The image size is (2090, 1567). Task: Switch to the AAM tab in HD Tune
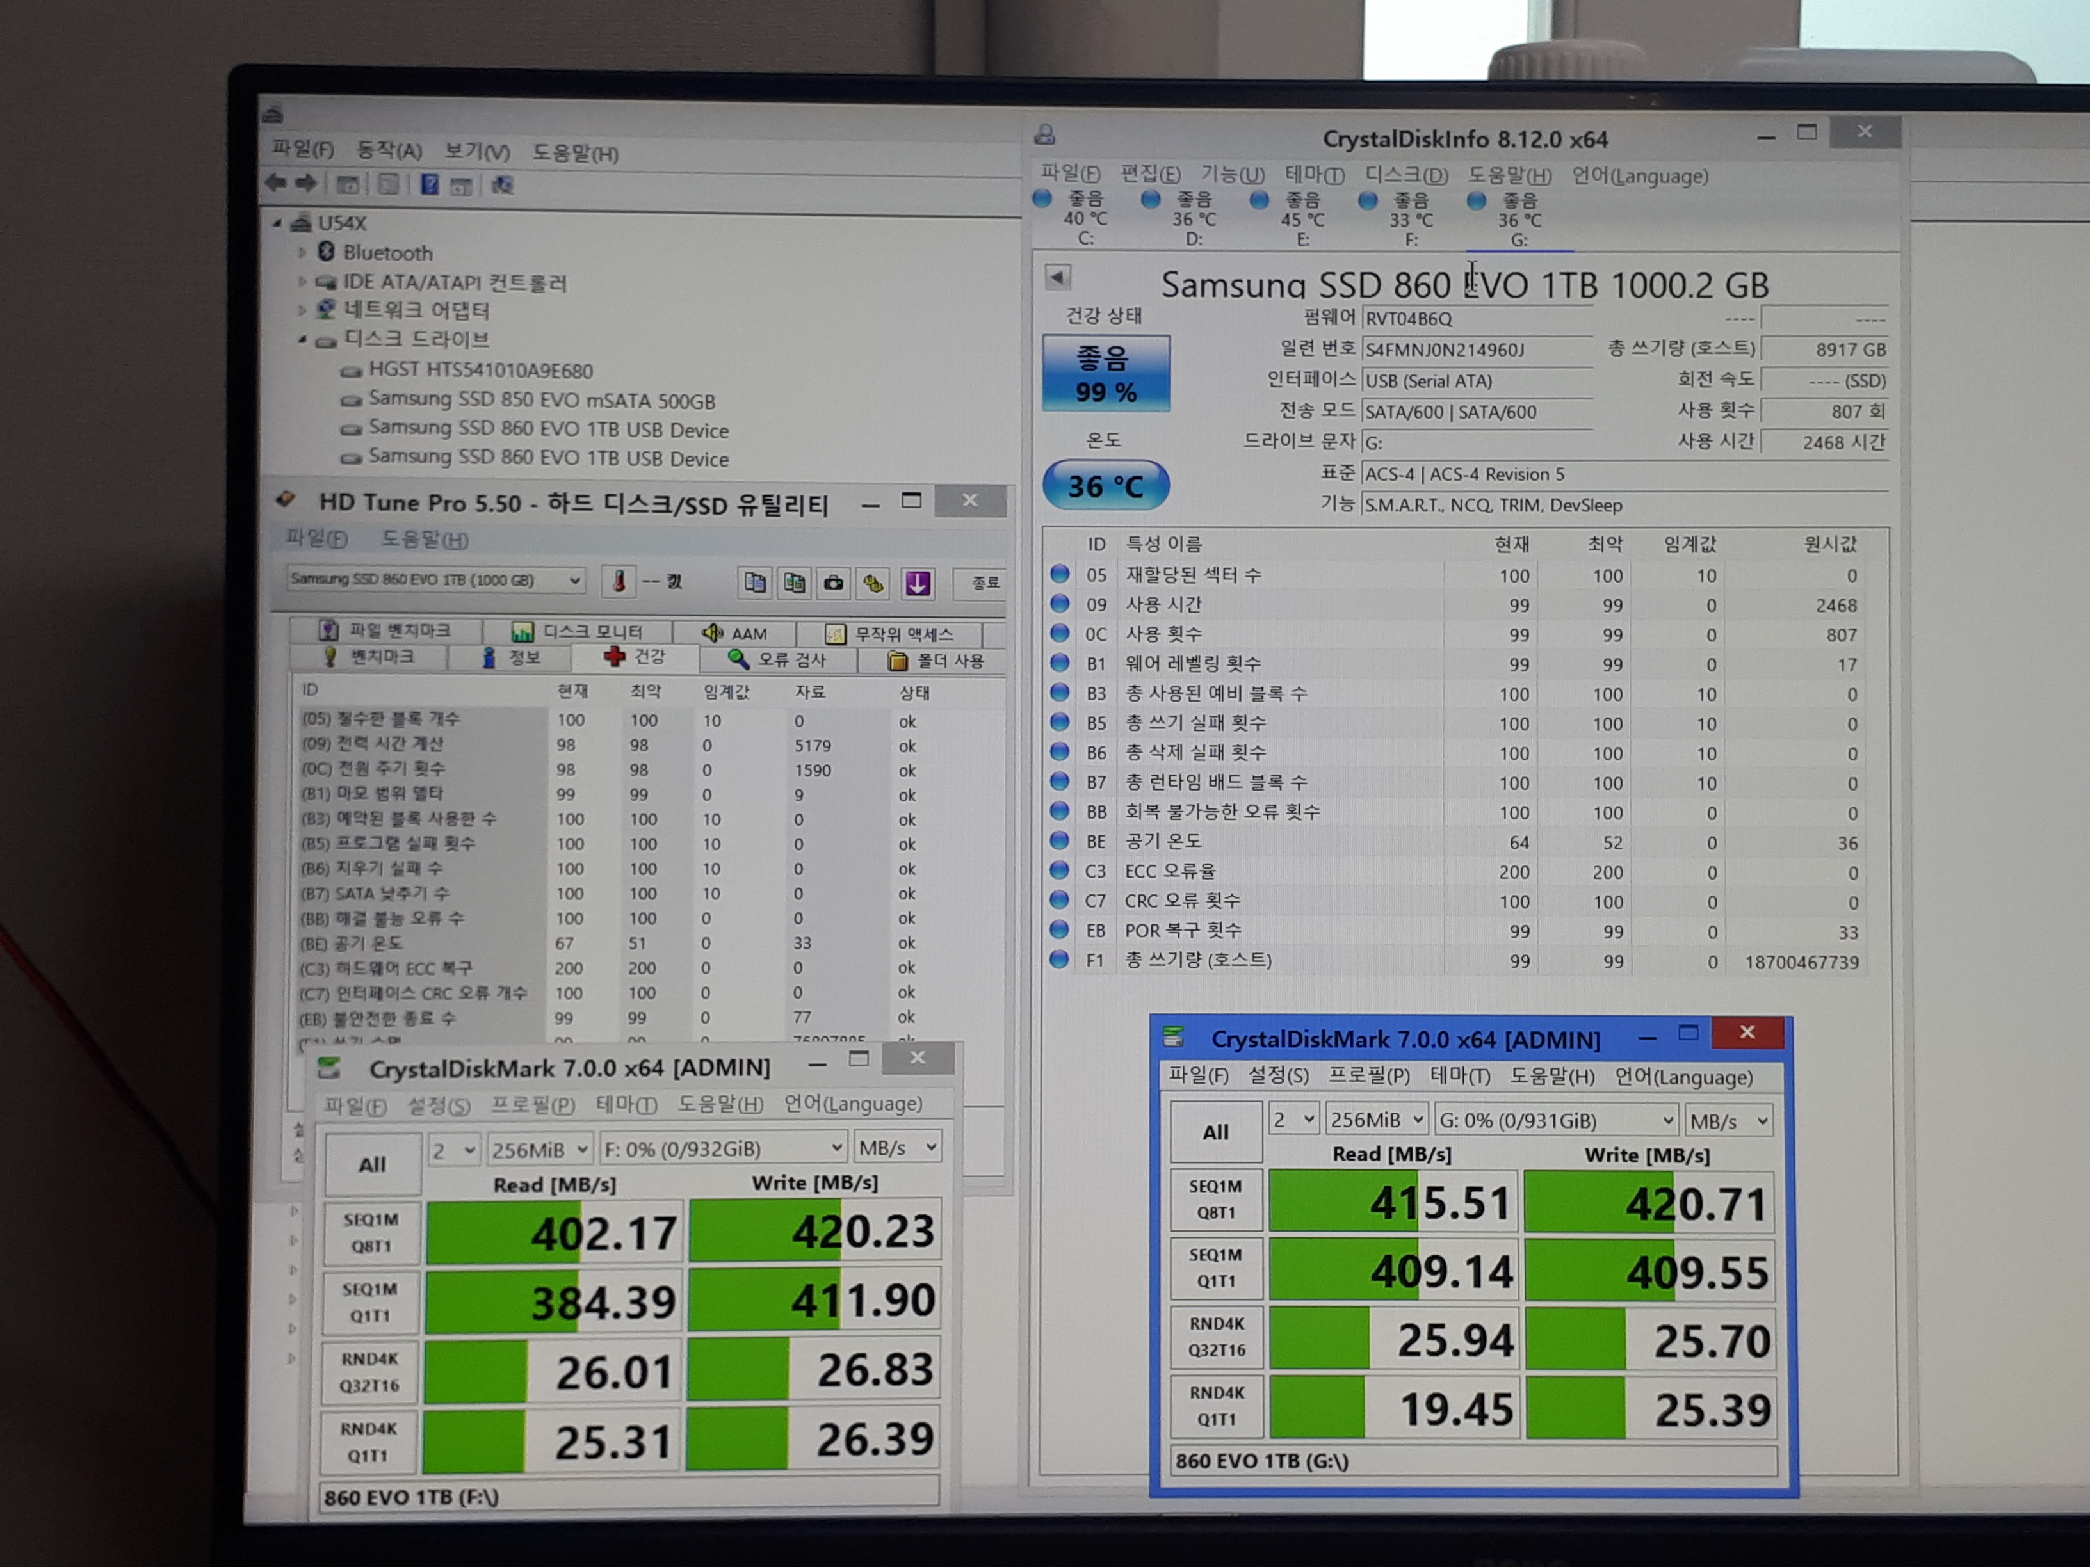coord(734,633)
